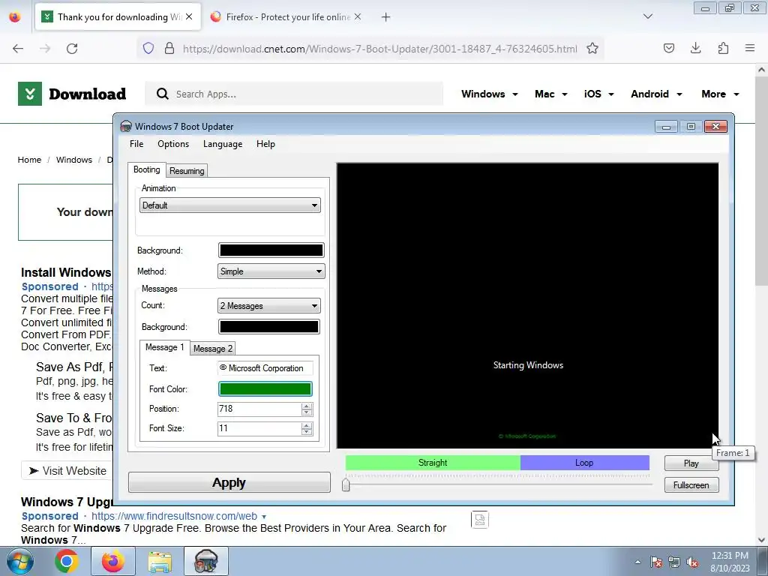Click the tracking protection shield icon

click(148, 48)
